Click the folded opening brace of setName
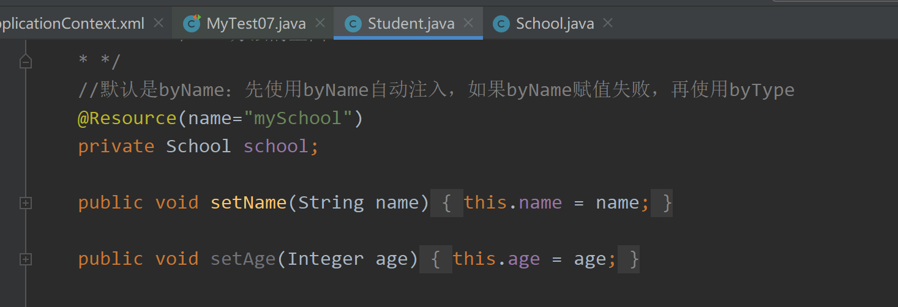The height and width of the screenshot is (307, 898). point(447,203)
